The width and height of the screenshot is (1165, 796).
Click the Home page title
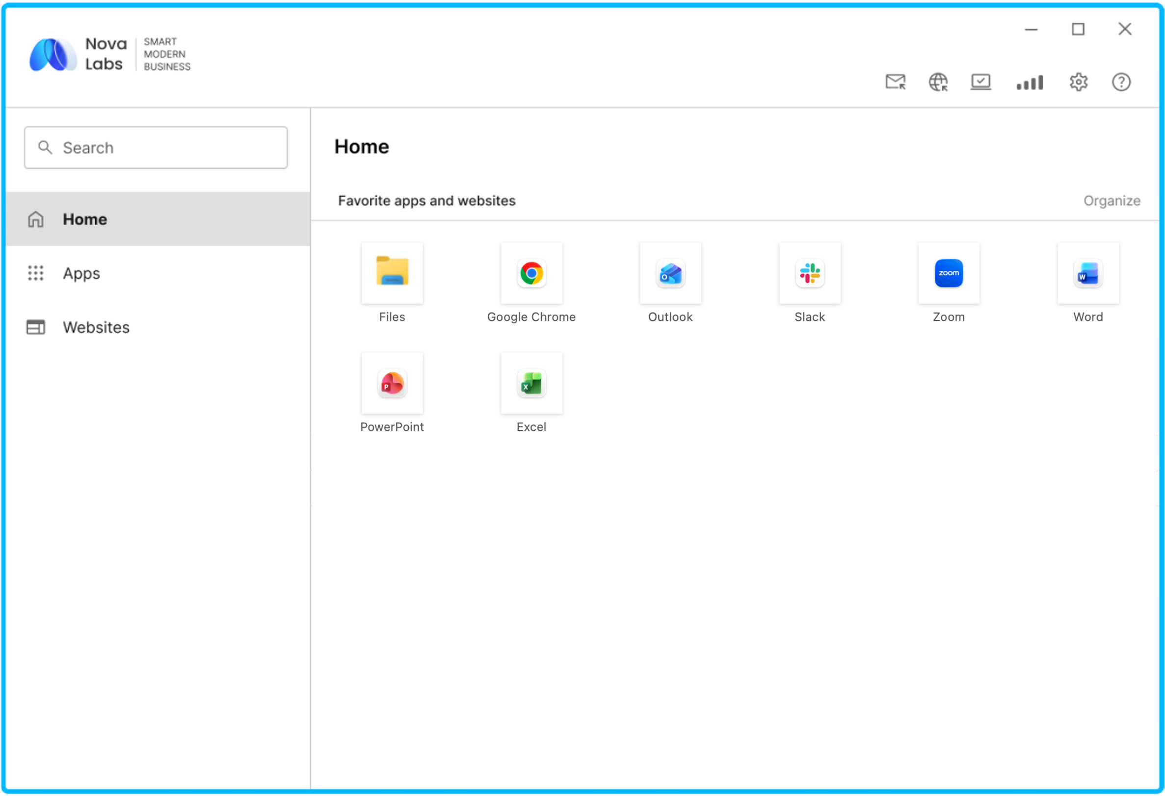click(x=362, y=146)
